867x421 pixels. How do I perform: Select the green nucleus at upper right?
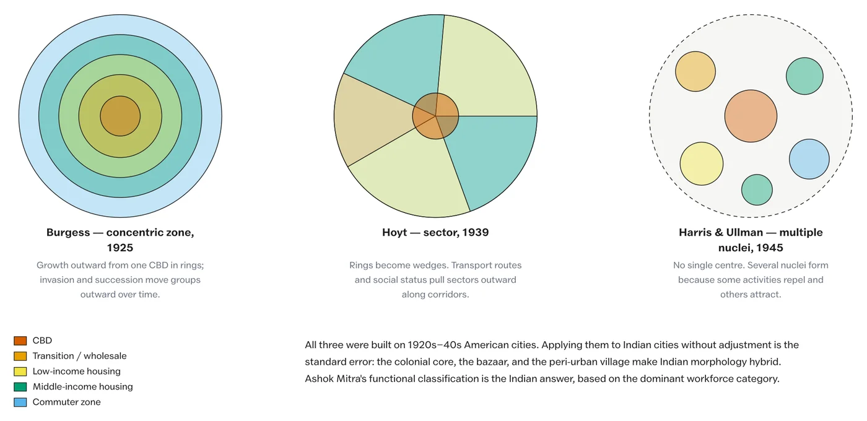[804, 76]
